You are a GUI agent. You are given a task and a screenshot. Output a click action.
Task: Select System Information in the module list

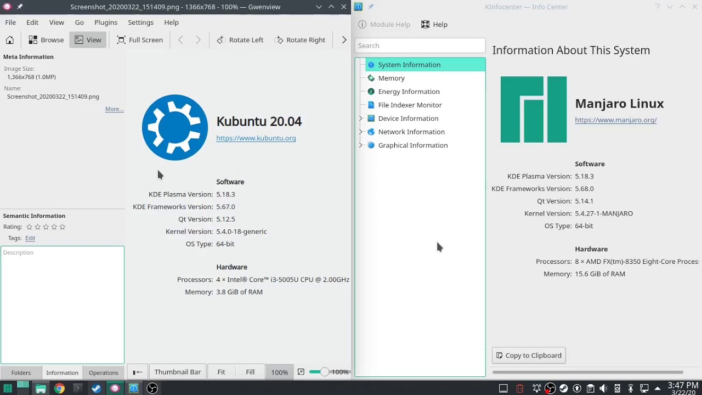[x=426, y=65]
